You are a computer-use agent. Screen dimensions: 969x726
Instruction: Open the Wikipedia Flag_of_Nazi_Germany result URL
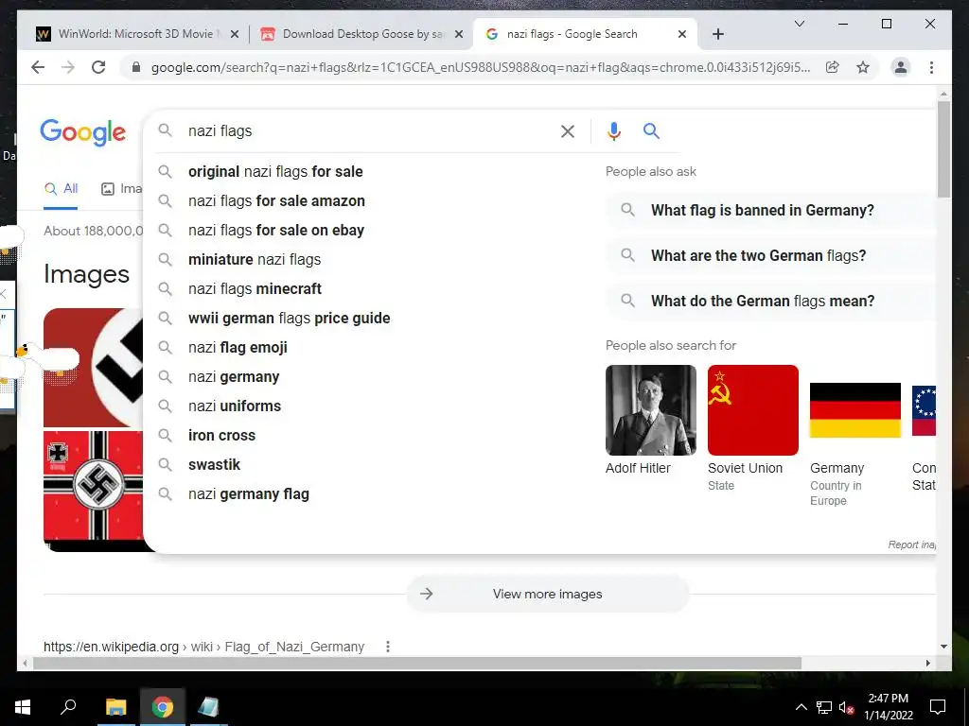(204, 647)
